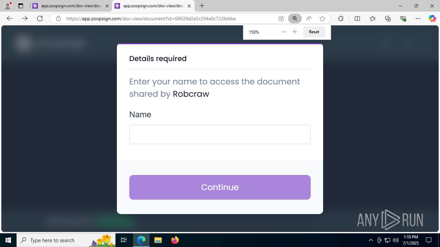440x247 pixels.
Task: Open the tab actions menu icon
Action: coord(21,6)
